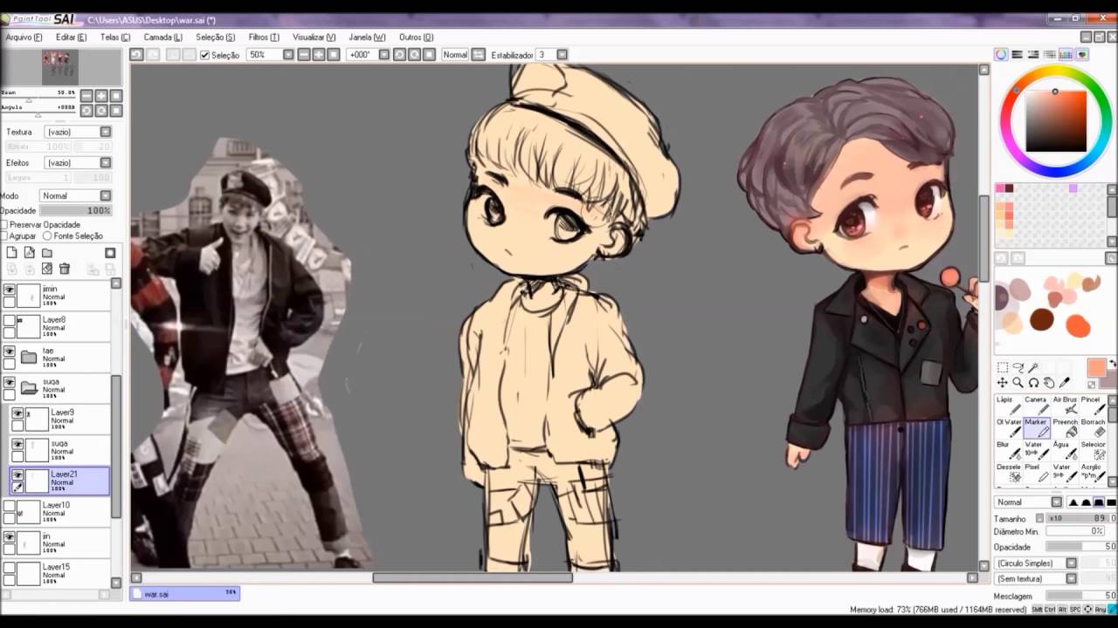Show the color wheel panel
Viewport: 1118px width, 628px height.
(x=1002, y=54)
